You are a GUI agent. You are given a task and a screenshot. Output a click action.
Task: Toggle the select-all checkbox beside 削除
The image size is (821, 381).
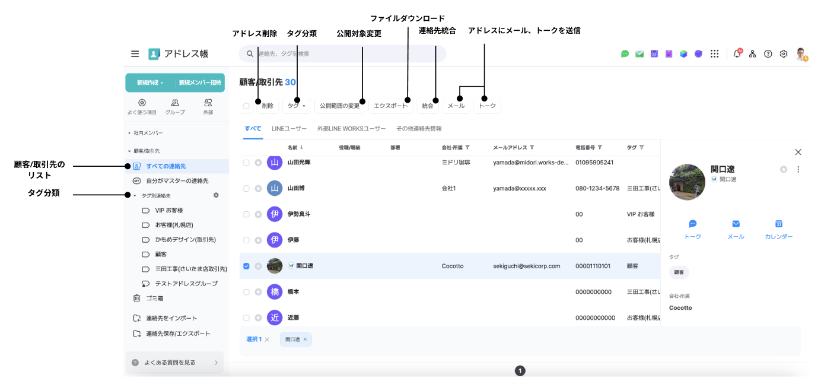[x=246, y=106]
